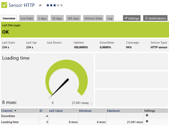Set priority to four stars
Screen dimensions: 169x126
[x=58, y=5]
